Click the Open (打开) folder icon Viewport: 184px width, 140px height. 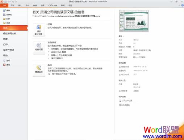(x=4, y=19)
